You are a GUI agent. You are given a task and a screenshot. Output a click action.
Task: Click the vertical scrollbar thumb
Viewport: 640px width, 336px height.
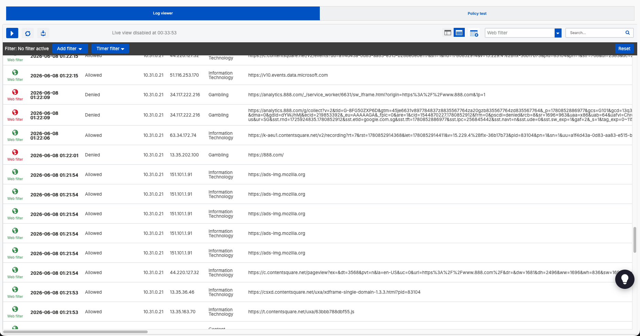pyautogui.click(x=634, y=240)
